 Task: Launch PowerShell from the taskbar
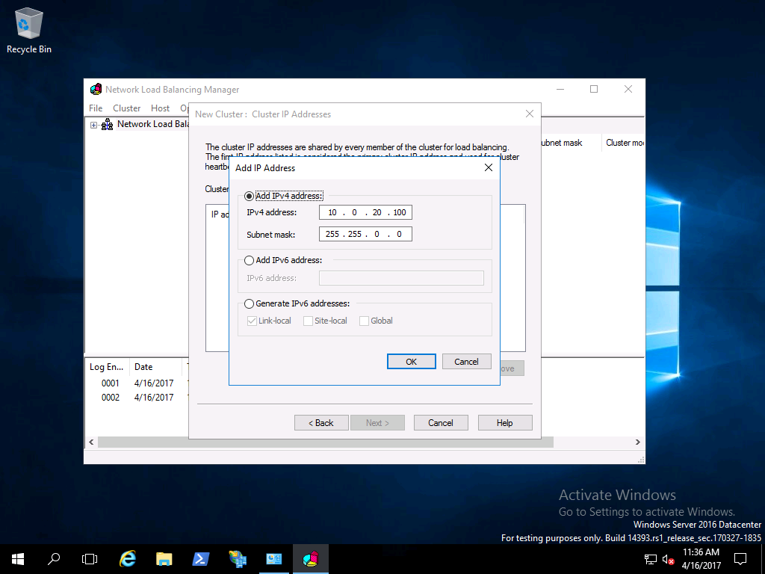pos(201,558)
